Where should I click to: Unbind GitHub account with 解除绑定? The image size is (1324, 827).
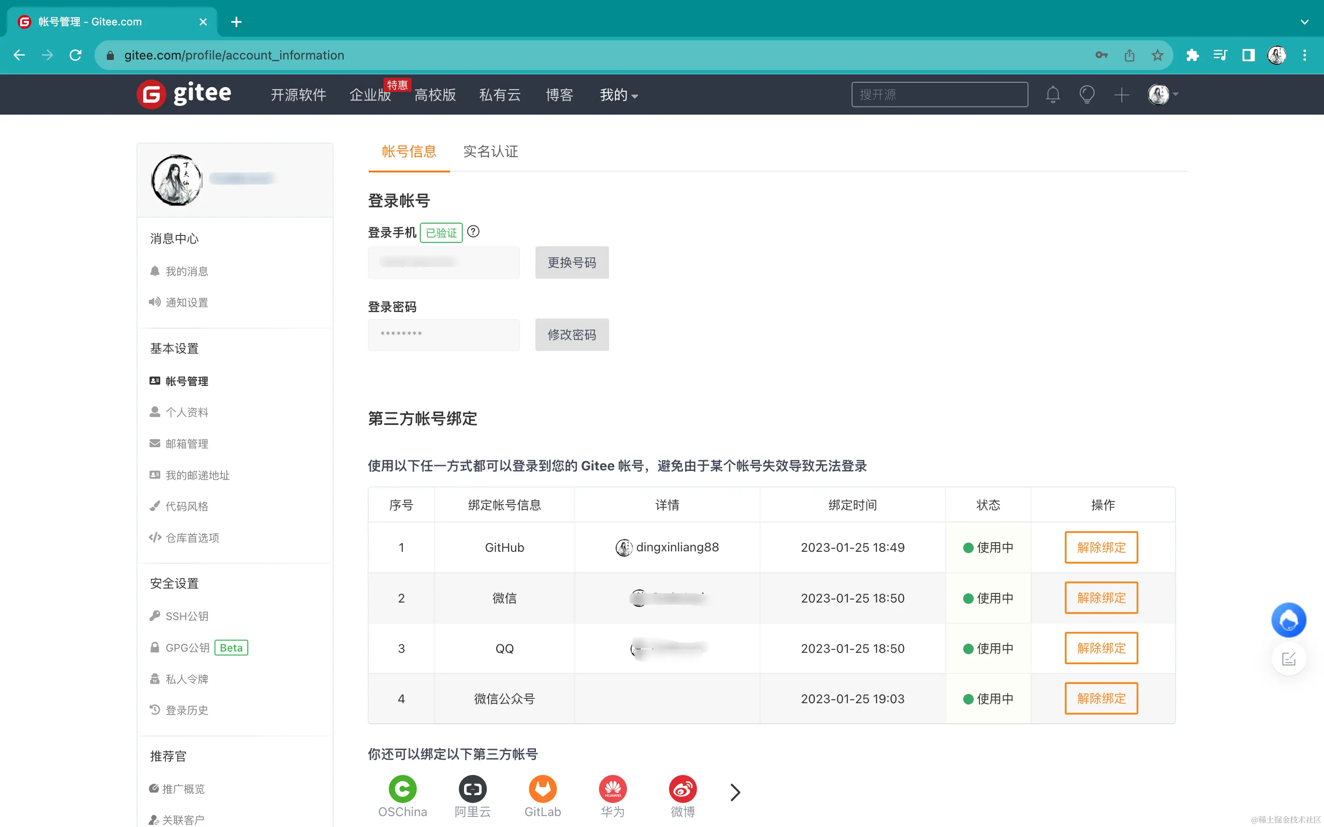tap(1101, 547)
